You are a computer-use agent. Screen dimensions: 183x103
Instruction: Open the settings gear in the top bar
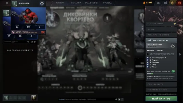[7, 3]
